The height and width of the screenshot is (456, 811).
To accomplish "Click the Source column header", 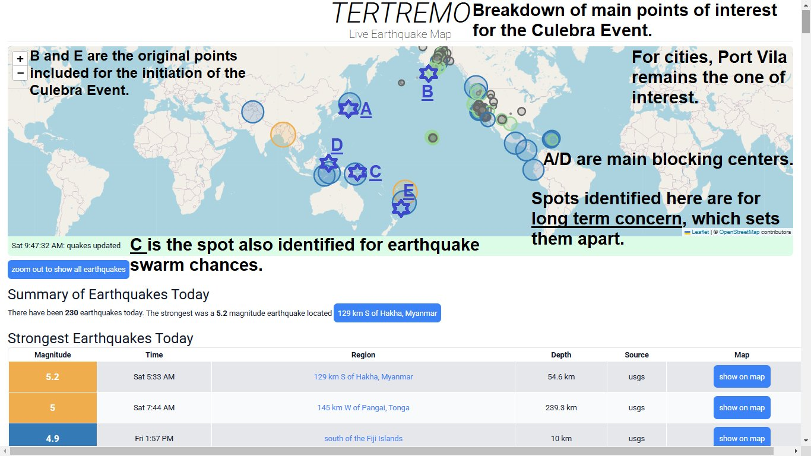I will (636, 355).
